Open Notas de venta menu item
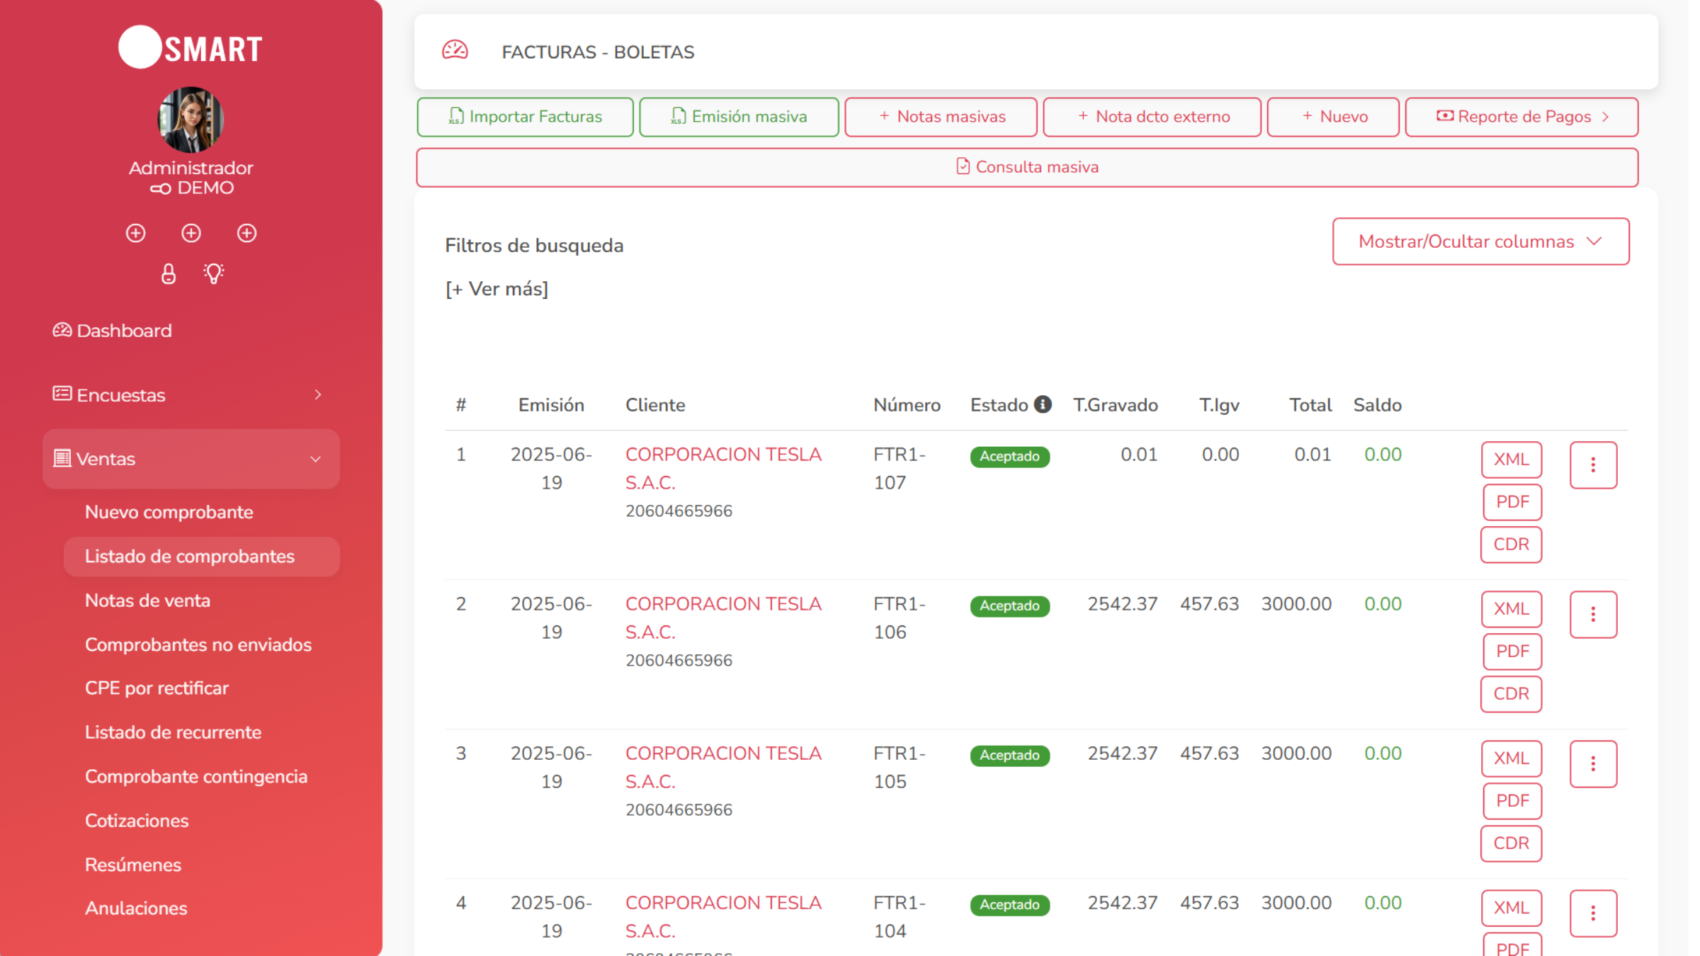The height and width of the screenshot is (956, 1700). coord(147,601)
